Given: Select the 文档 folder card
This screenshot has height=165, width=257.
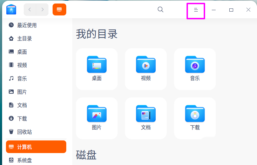Looking at the screenshot, I should coord(146,118).
